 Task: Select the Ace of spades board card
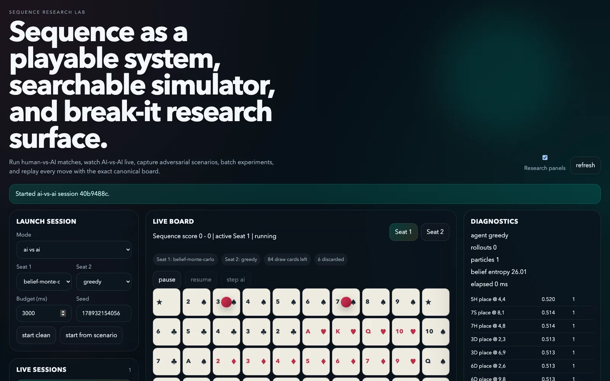[196, 362]
